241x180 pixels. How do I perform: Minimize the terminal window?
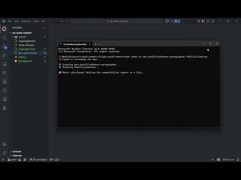point(204,43)
